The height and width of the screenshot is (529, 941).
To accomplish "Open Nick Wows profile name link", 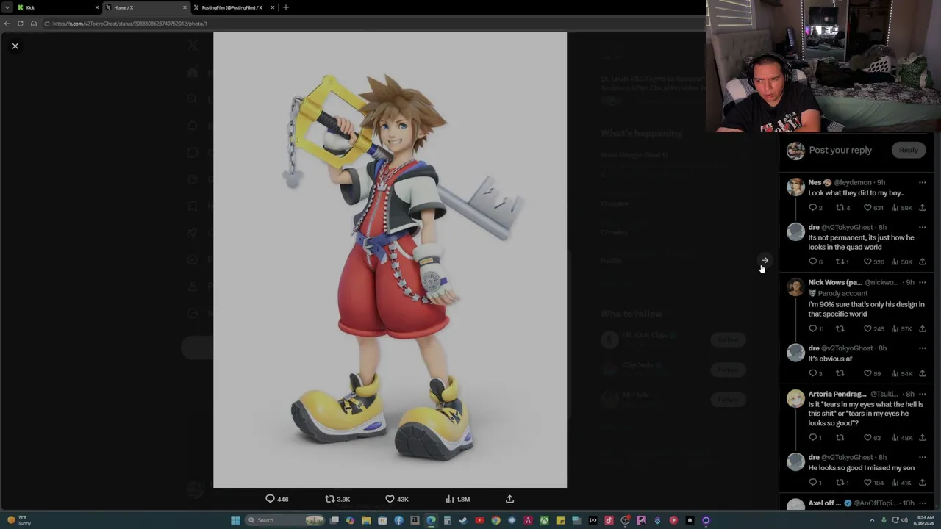I will tap(835, 282).
